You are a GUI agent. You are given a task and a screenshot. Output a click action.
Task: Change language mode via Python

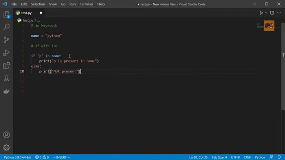pyautogui.click(x=260, y=157)
